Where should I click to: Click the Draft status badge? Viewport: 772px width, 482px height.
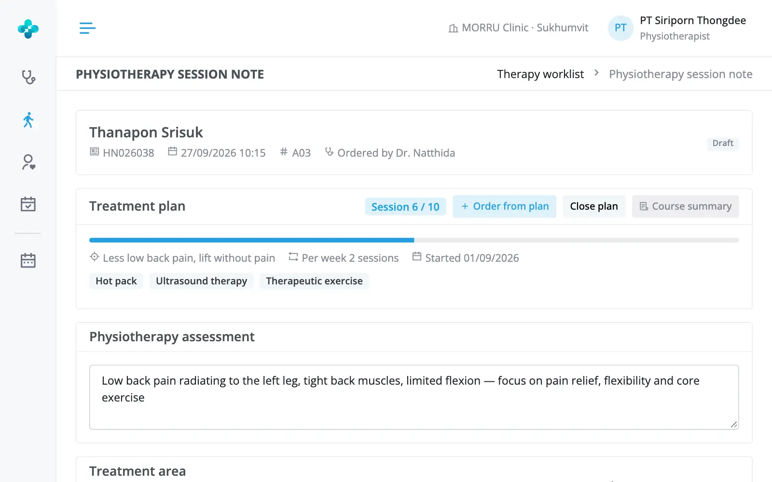722,143
